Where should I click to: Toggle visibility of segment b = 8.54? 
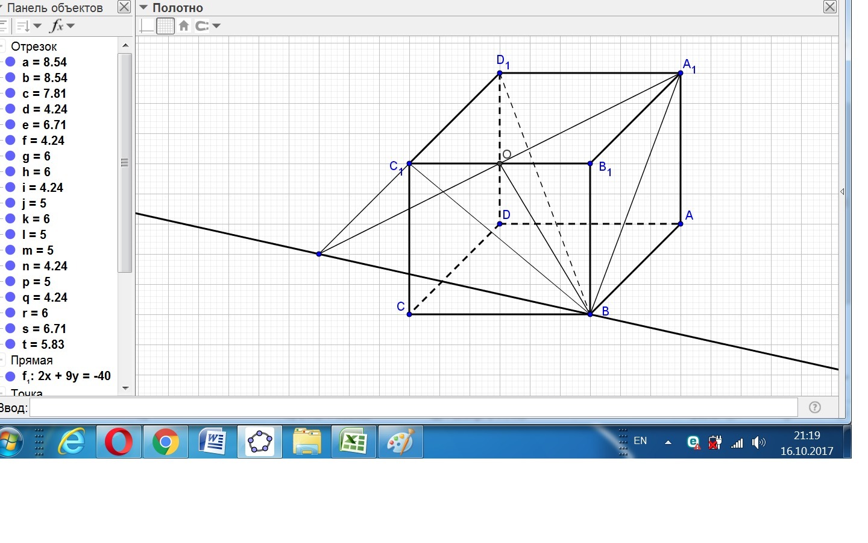[x=10, y=78]
